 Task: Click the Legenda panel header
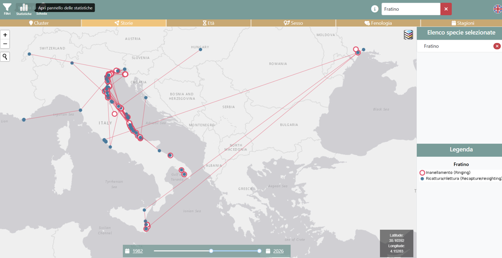459,150
